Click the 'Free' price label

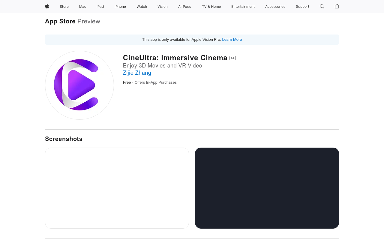click(x=127, y=82)
